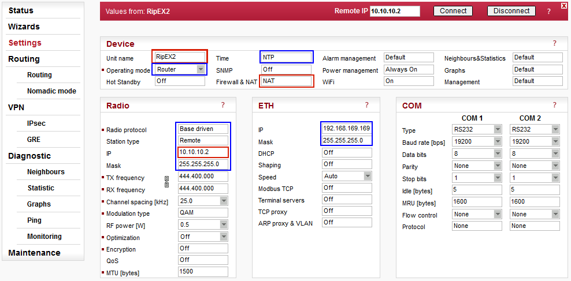
Task: Open the Hot Standby Off field
Action: coord(180,81)
